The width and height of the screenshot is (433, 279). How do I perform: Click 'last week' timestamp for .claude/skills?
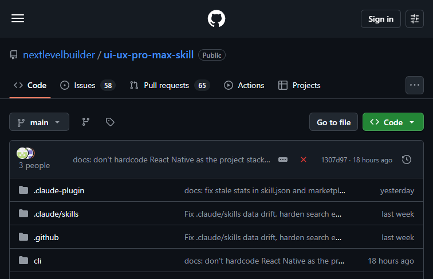[397, 214]
